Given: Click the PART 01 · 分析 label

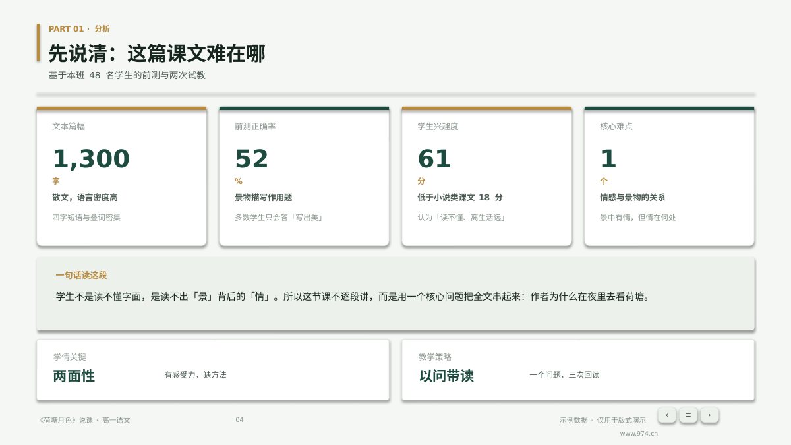Looking at the screenshot, I should coord(79,29).
